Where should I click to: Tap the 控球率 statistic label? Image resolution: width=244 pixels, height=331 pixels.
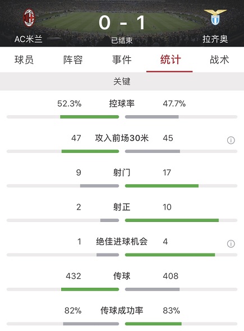point(122,103)
